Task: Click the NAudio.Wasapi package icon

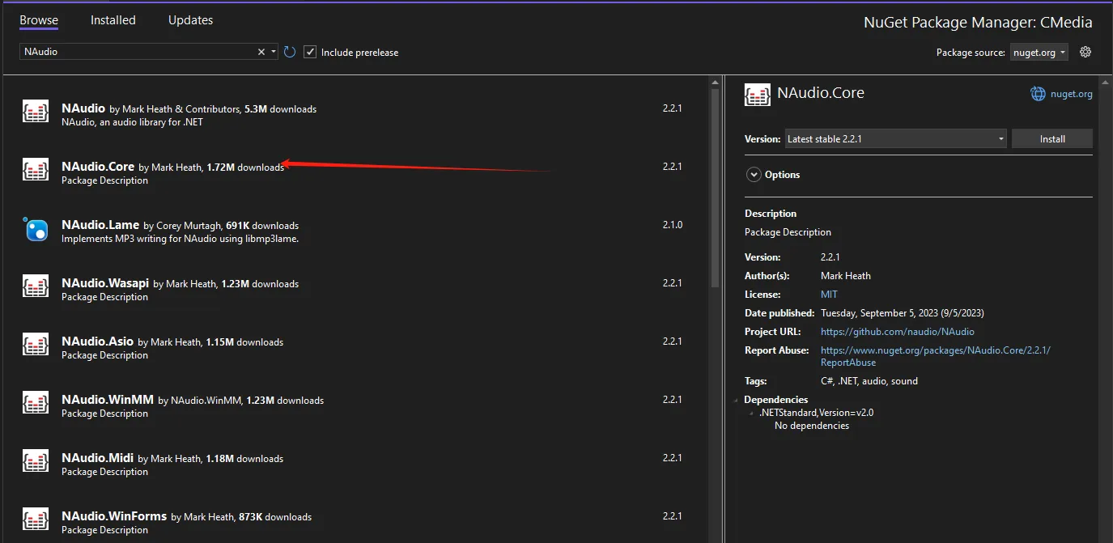Action: point(36,286)
